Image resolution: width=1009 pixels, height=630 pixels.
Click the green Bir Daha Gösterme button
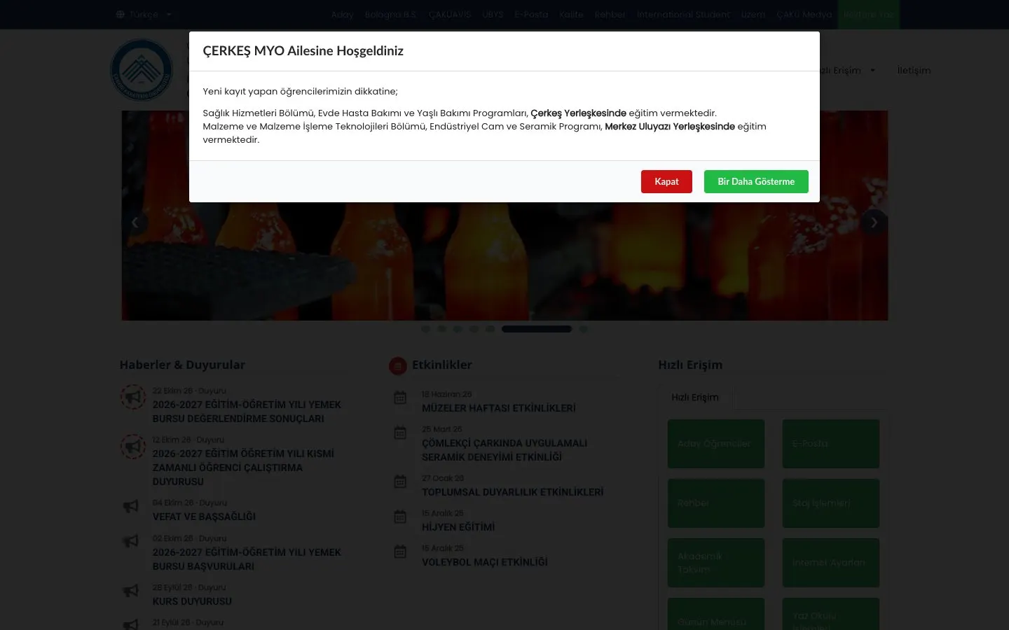(x=756, y=181)
